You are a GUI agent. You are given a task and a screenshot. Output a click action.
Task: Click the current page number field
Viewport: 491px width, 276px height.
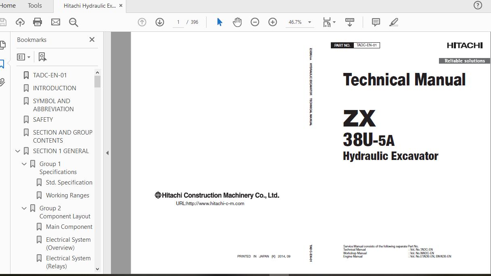[178, 22]
